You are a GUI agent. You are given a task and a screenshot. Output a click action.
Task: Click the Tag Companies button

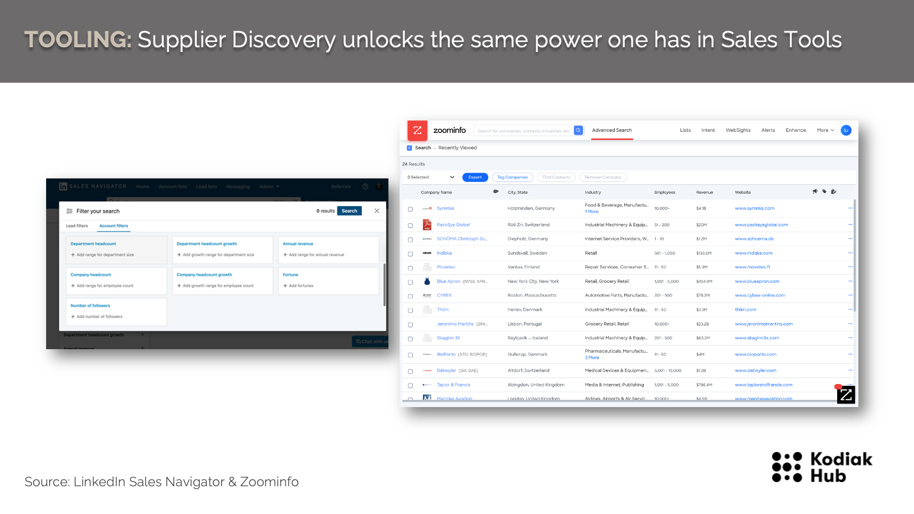pyautogui.click(x=513, y=177)
